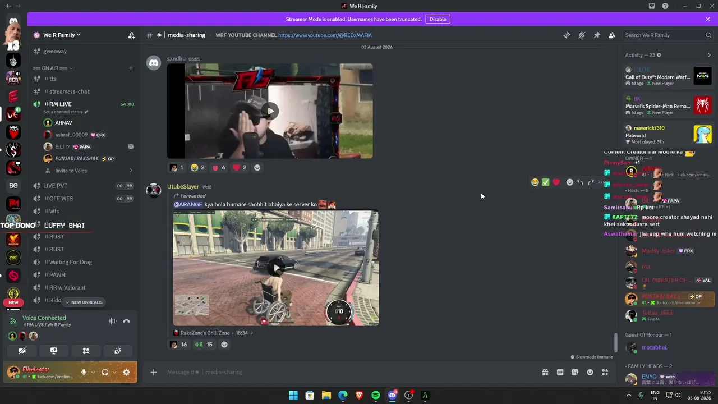The image size is (718, 404).
Task: Share your screen button
Action: (54, 351)
